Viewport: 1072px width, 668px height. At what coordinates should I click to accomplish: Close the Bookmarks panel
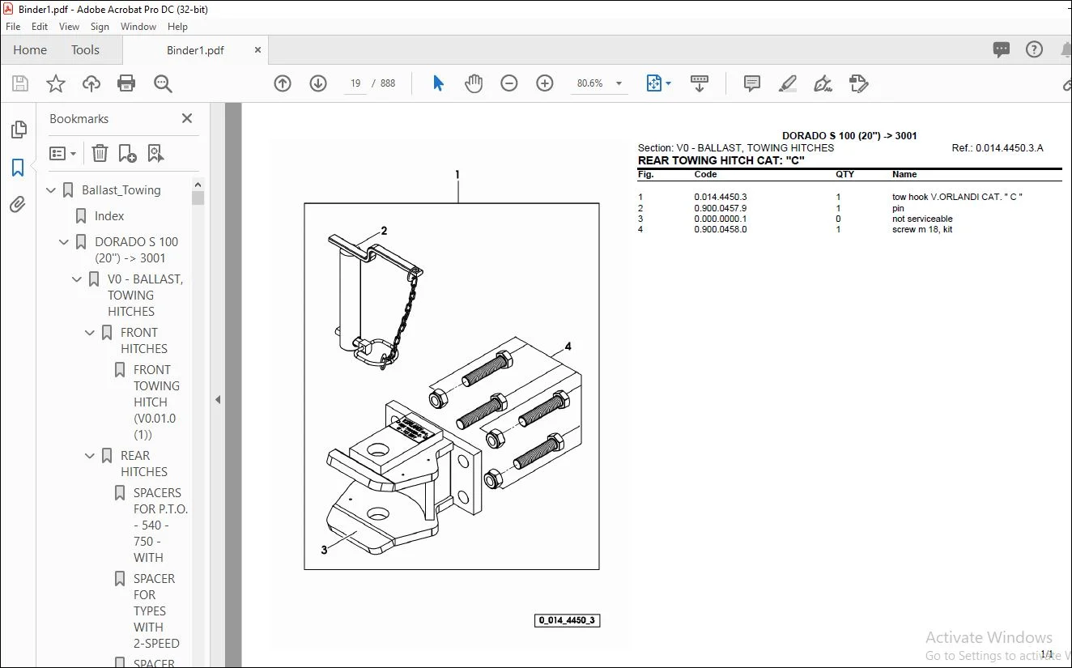point(187,118)
